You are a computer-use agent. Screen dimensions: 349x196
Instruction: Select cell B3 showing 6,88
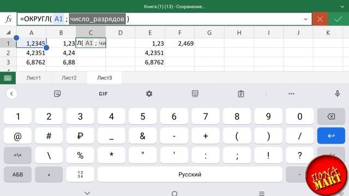click(x=61, y=62)
